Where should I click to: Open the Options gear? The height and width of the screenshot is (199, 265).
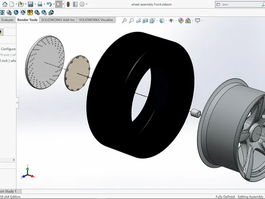(82, 4)
